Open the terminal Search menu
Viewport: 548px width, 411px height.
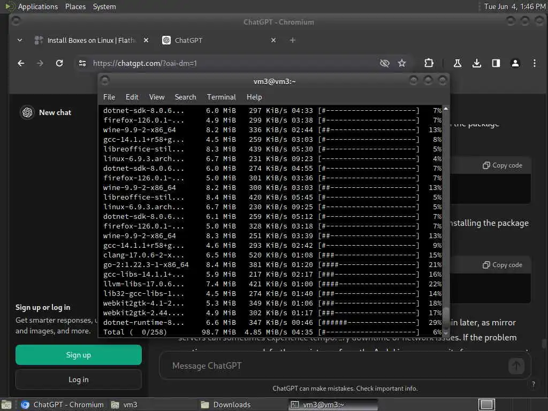coord(185,97)
